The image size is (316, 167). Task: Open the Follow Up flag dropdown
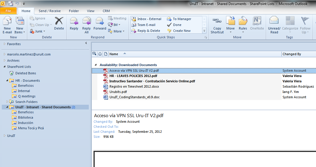(305, 25)
